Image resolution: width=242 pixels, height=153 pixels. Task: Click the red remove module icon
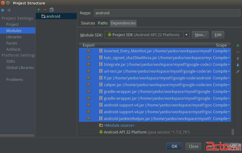(x=45, y=10)
